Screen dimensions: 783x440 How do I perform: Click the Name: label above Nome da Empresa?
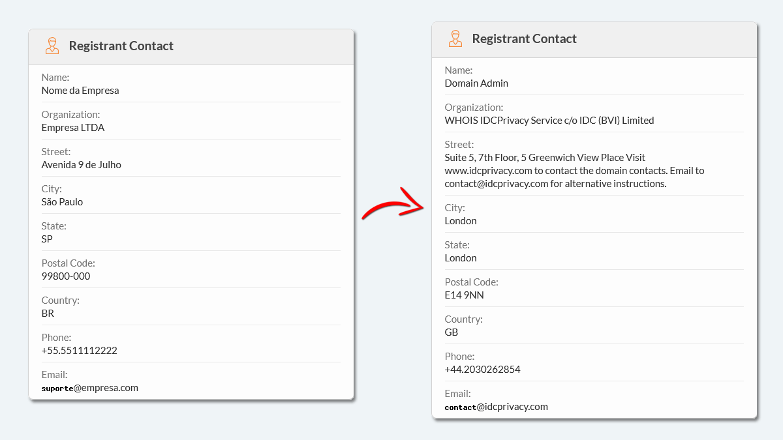[55, 78]
